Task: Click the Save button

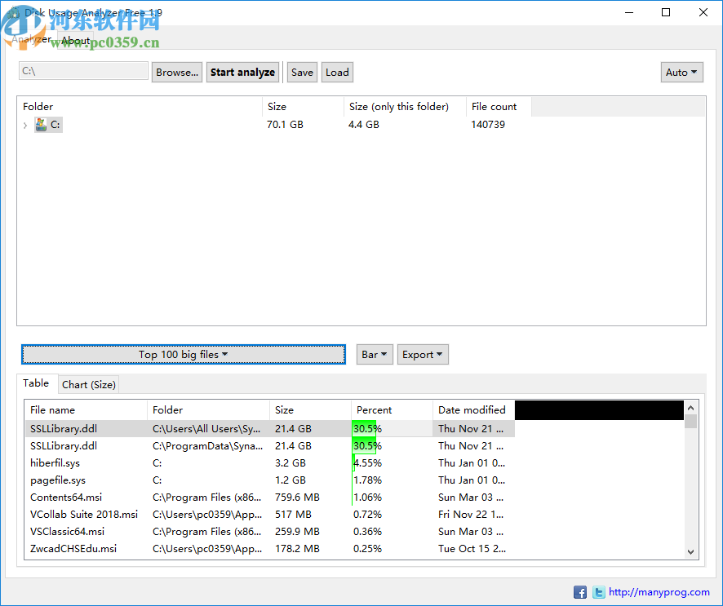Action: pyautogui.click(x=302, y=72)
